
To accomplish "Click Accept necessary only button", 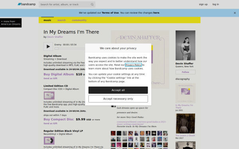I will (x=118, y=99).
